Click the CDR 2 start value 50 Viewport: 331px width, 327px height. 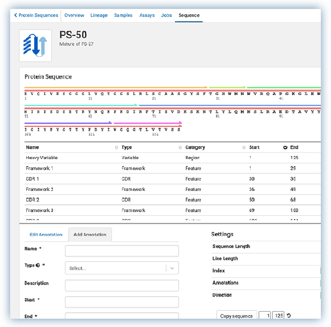(x=252, y=200)
